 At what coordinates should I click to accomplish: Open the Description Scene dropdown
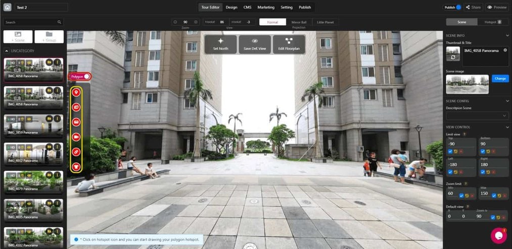click(x=477, y=116)
